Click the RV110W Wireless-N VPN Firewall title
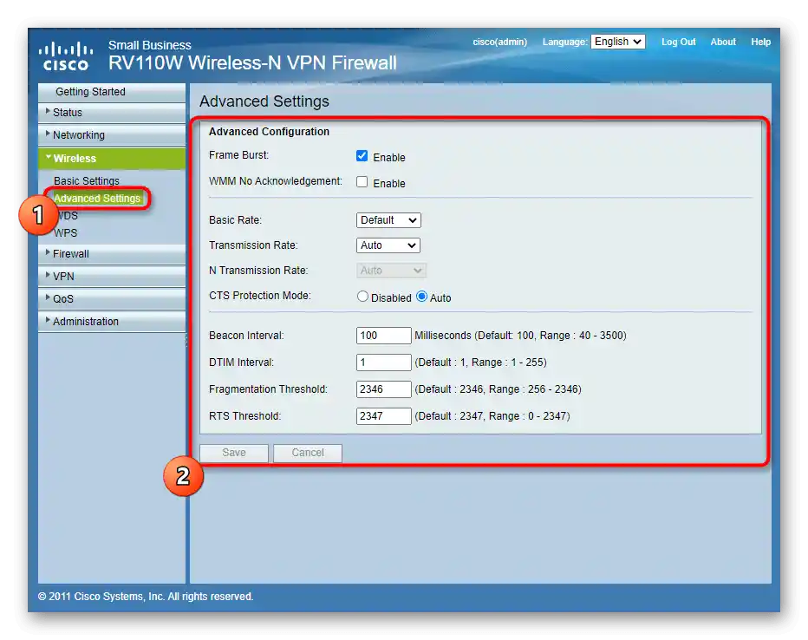The width and height of the screenshot is (808, 640). tap(252, 62)
